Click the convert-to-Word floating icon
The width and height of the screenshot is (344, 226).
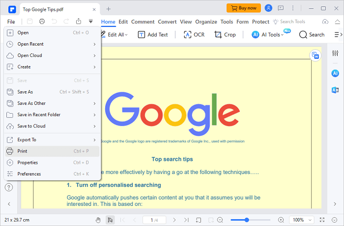(x=315, y=55)
